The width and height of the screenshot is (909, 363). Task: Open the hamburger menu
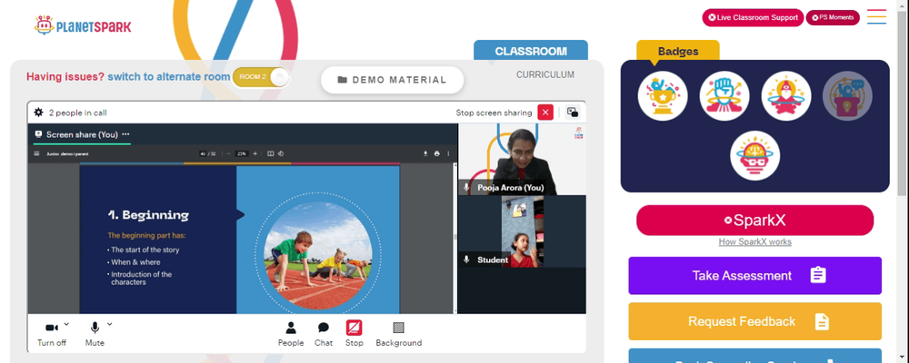(876, 17)
